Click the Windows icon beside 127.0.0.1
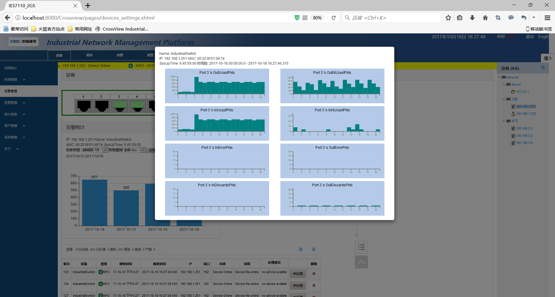The image size is (555, 297). 513,92
